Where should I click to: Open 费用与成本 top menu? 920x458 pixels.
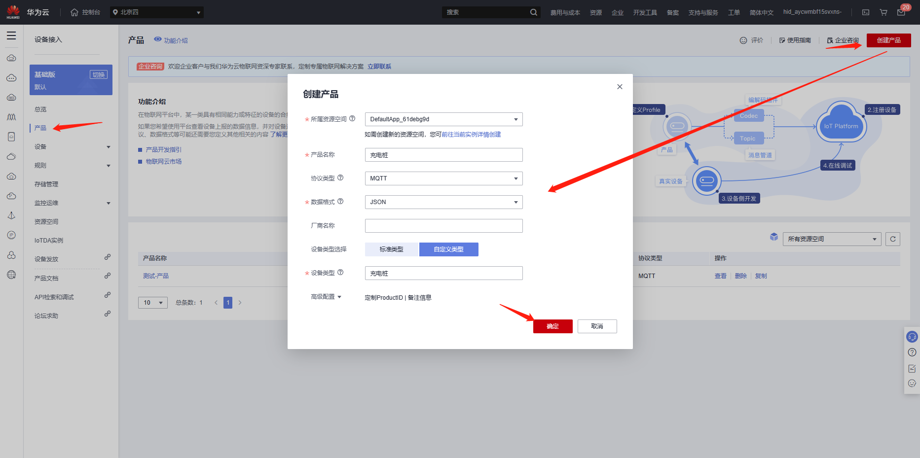(565, 12)
